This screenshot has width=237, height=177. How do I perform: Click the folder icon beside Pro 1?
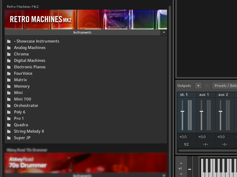(9, 119)
